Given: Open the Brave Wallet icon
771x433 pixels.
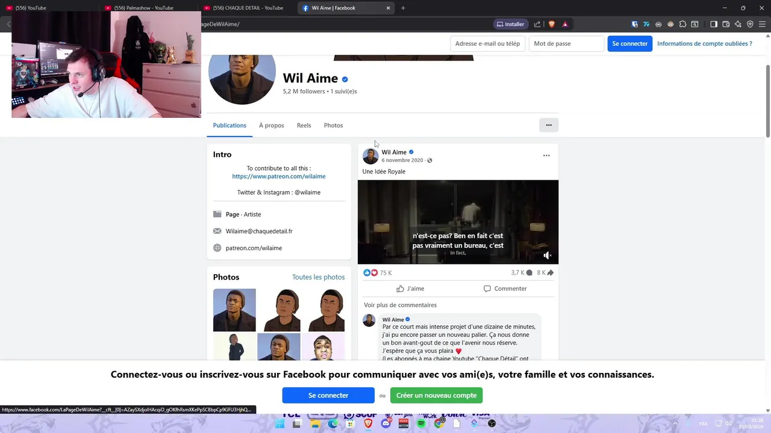Looking at the screenshot, I should click(726, 24).
